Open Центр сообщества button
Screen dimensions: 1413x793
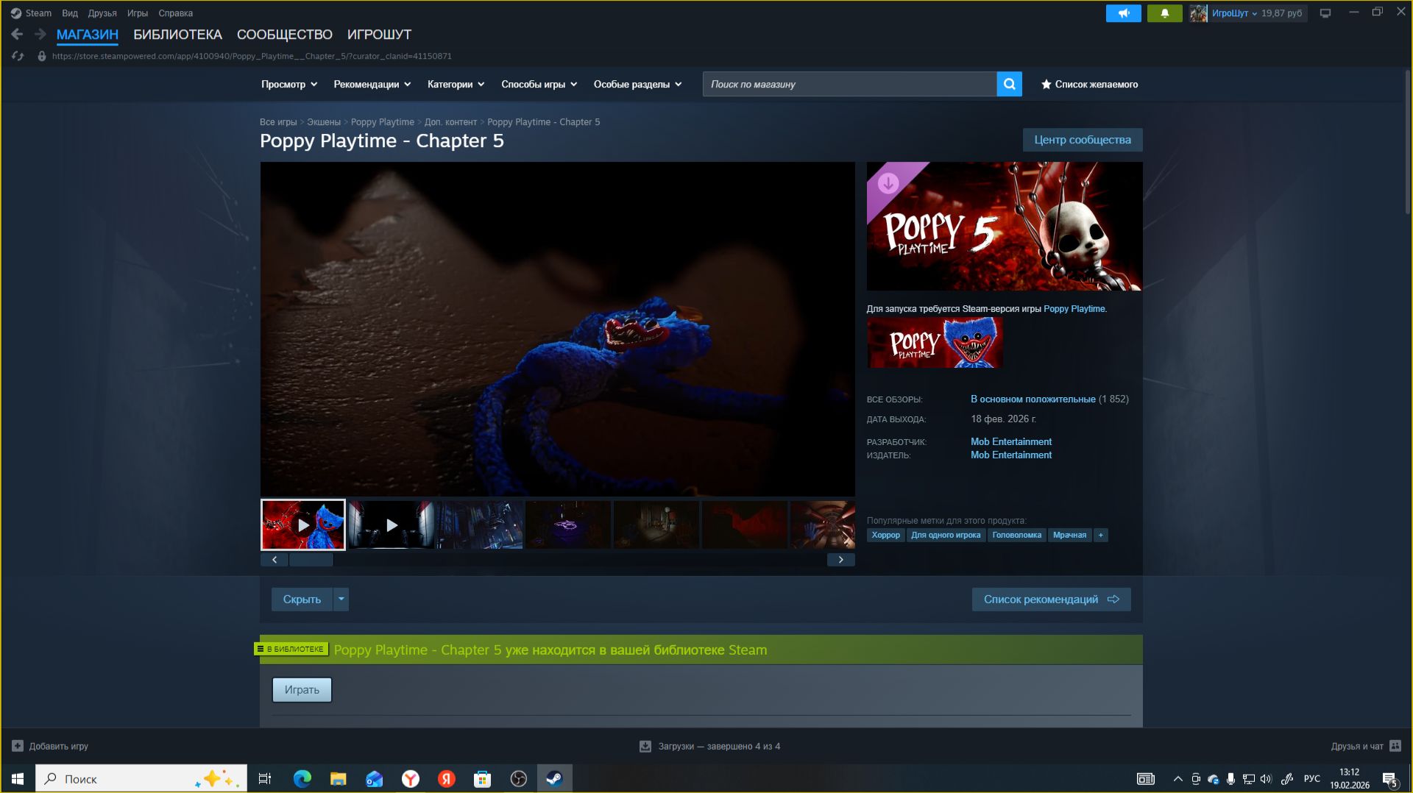point(1083,140)
